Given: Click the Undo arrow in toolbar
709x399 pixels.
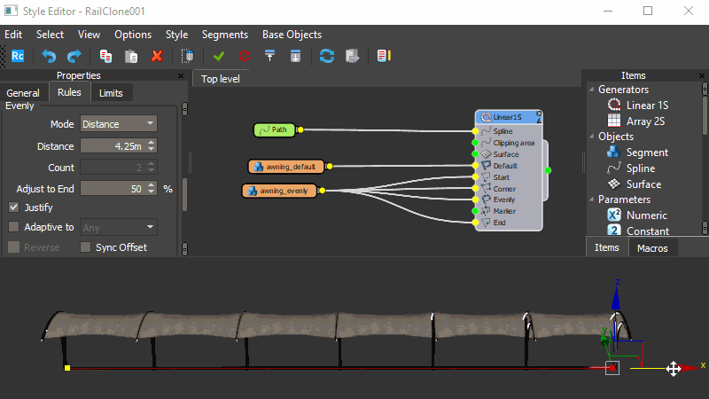Looking at the screenshot, I should pos(49,56).
